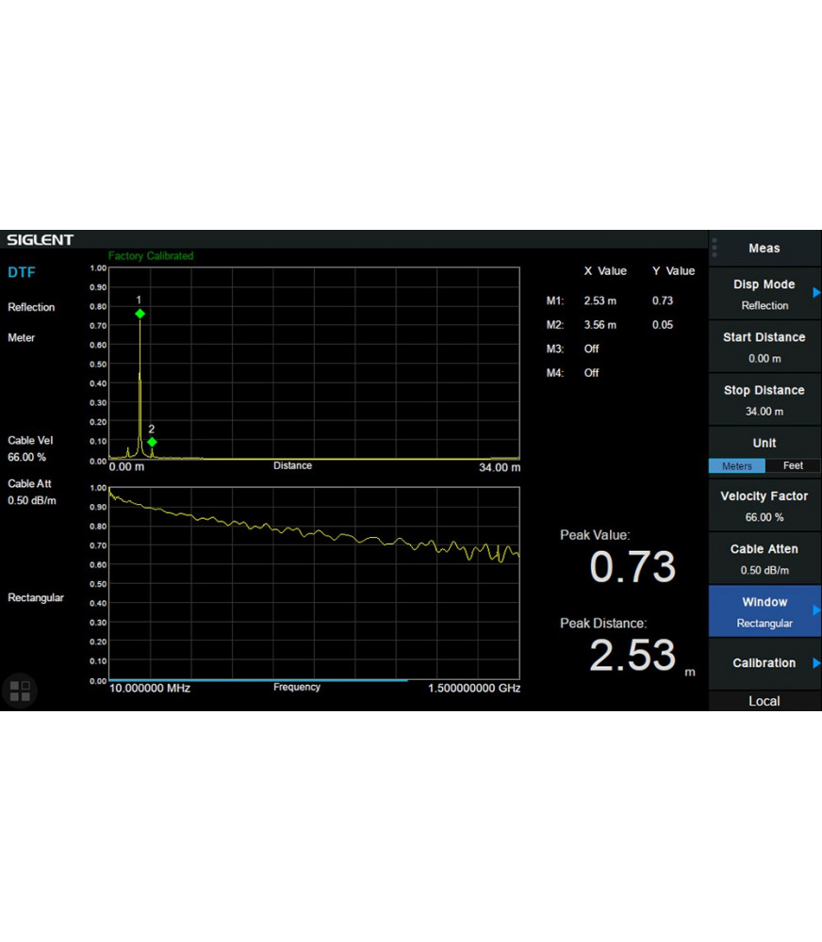Edit Start Distance 0.00 m

coord(764,347)
